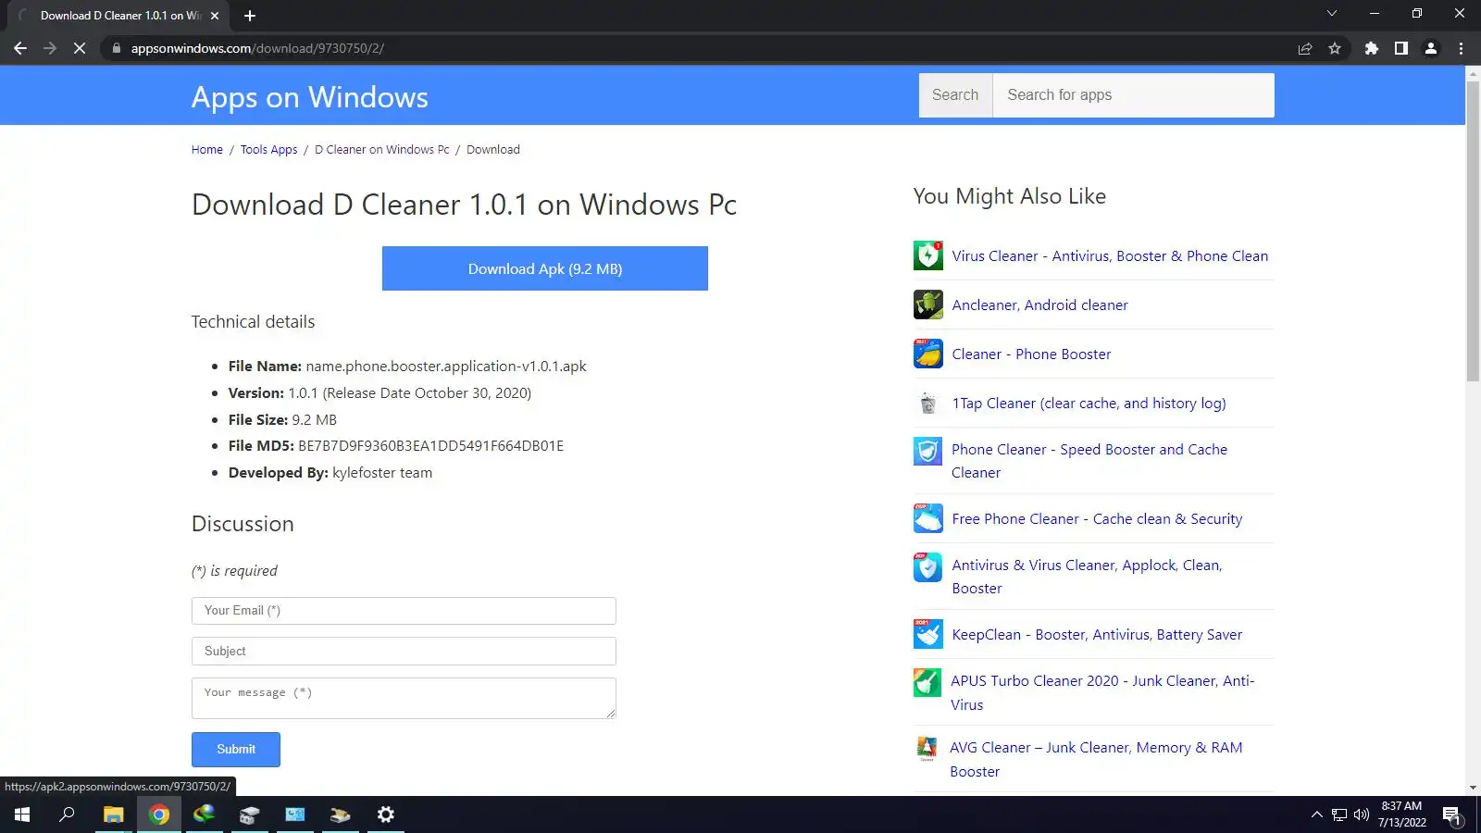This screenshot has height=833, width=1481.
Task: Click the Apps on Windows site title
Action: pos(310,97)
